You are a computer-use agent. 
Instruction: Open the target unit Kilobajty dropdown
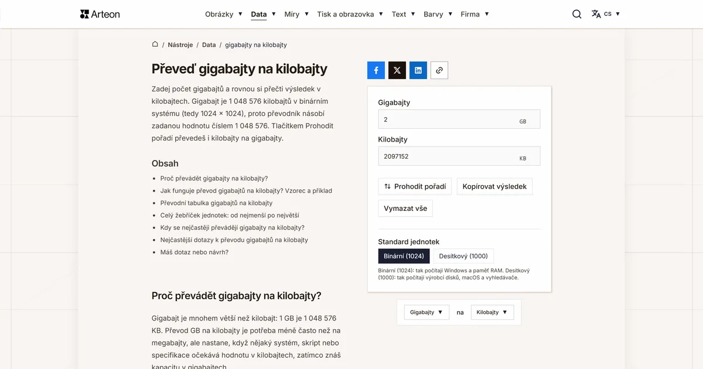click(493, 312)
